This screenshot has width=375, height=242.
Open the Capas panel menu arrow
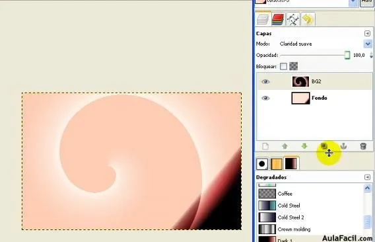coord(367,33)
